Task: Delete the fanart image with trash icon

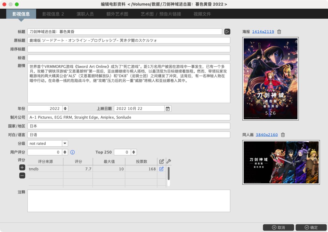Action: [x=283, y=135]
